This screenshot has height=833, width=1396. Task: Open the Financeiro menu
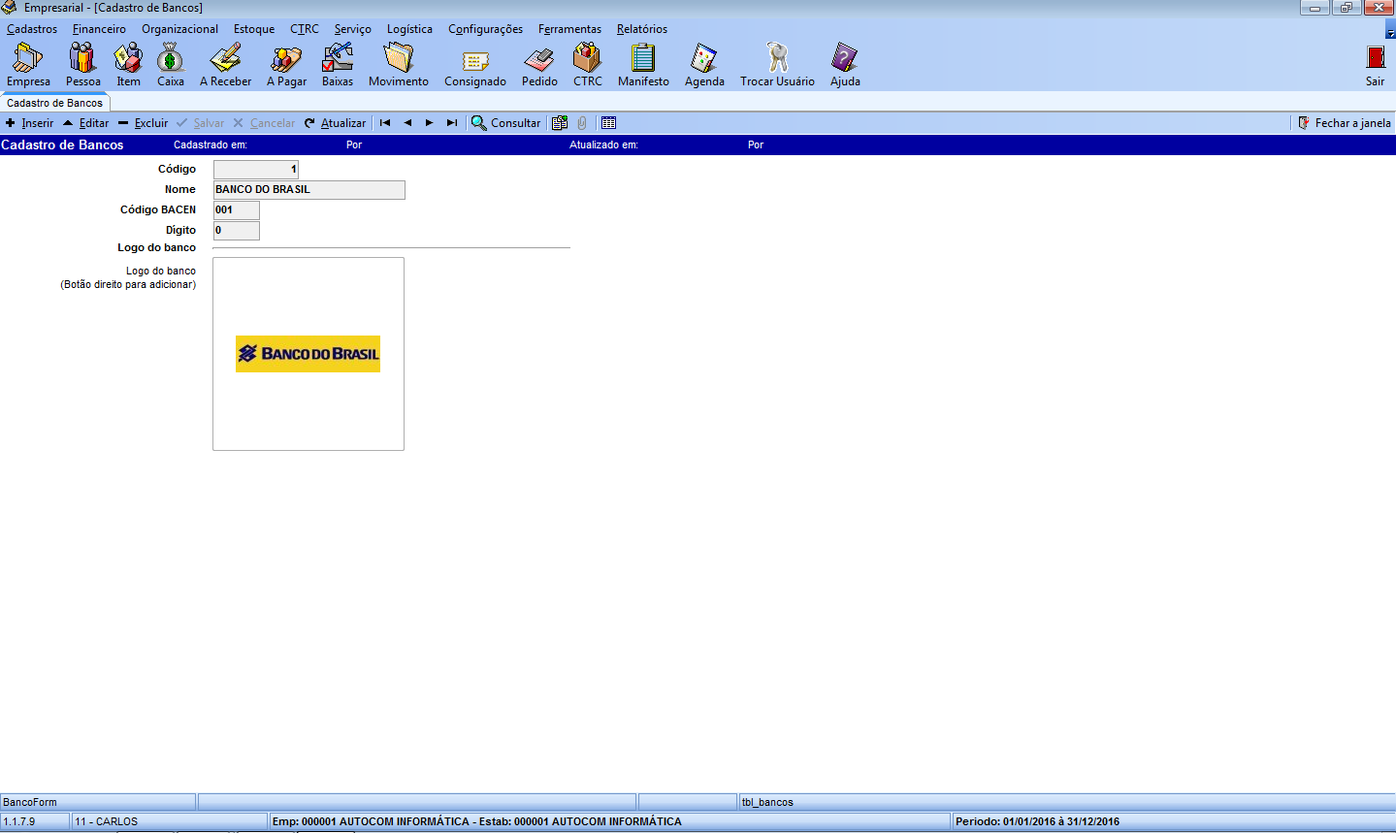(99, 29)
